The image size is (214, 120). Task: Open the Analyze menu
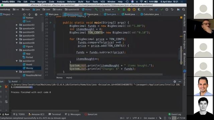pos(61,2)
